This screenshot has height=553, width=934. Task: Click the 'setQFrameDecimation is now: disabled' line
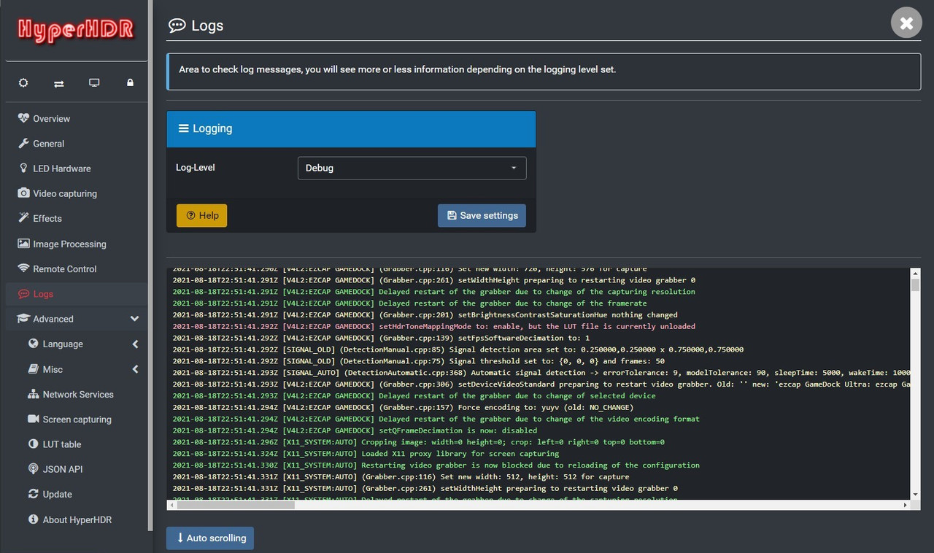pos(355,430)
